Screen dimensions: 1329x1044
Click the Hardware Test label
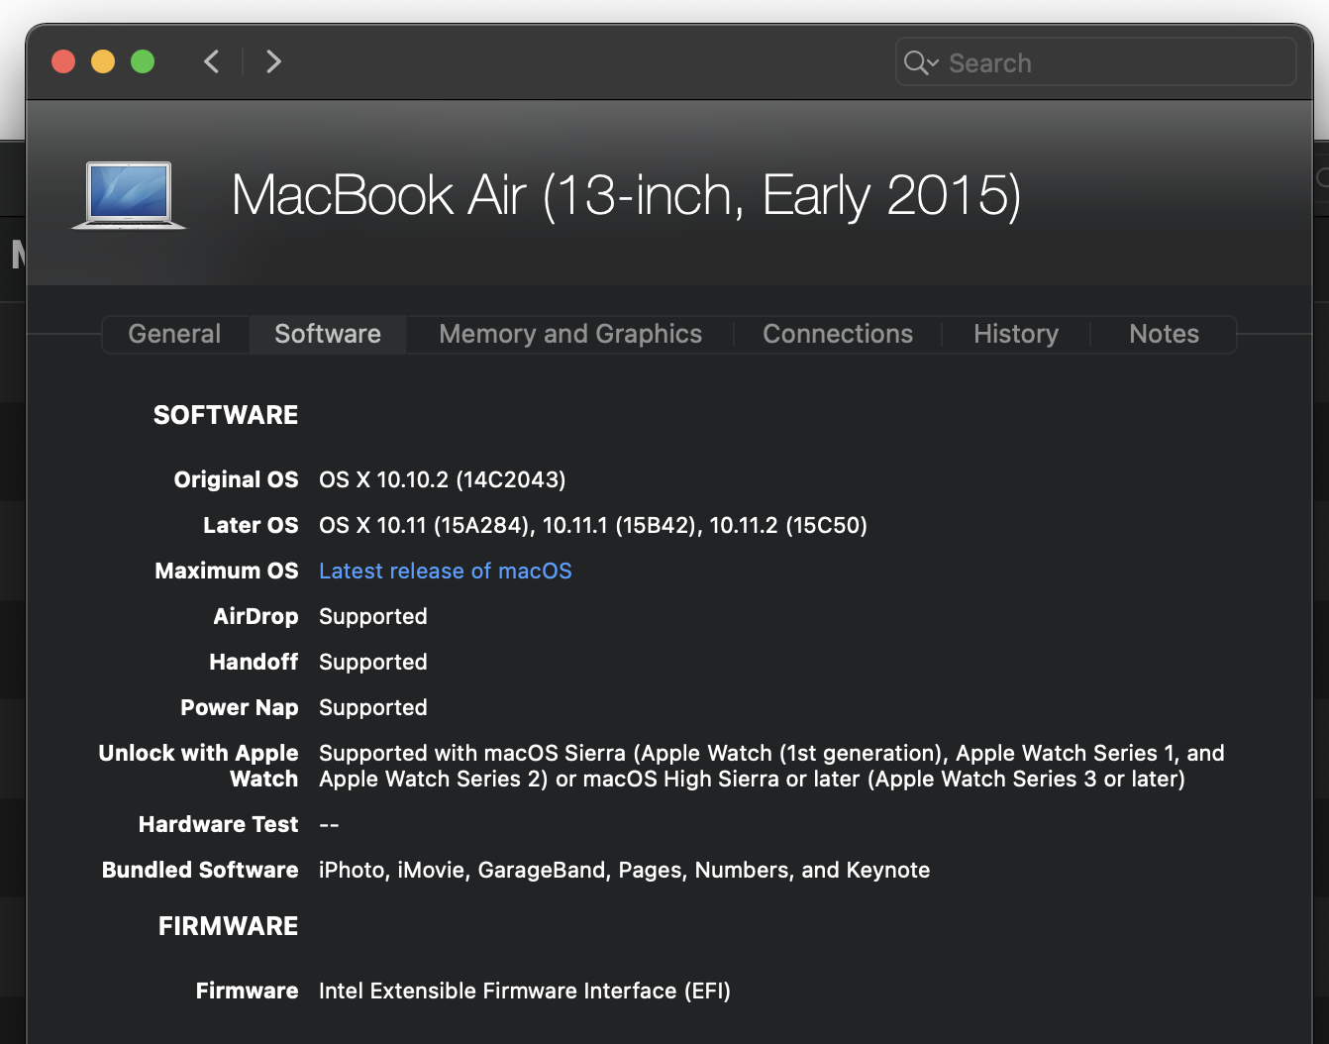[x=219, y=824]
